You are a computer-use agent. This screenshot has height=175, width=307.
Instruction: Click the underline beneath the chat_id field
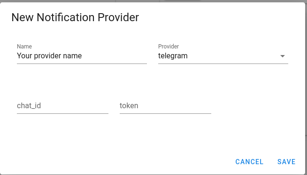click(62, 113)
